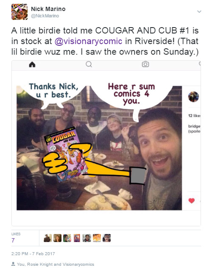Click the red heart like icon
Screen dimensions: 212x270
192,200
